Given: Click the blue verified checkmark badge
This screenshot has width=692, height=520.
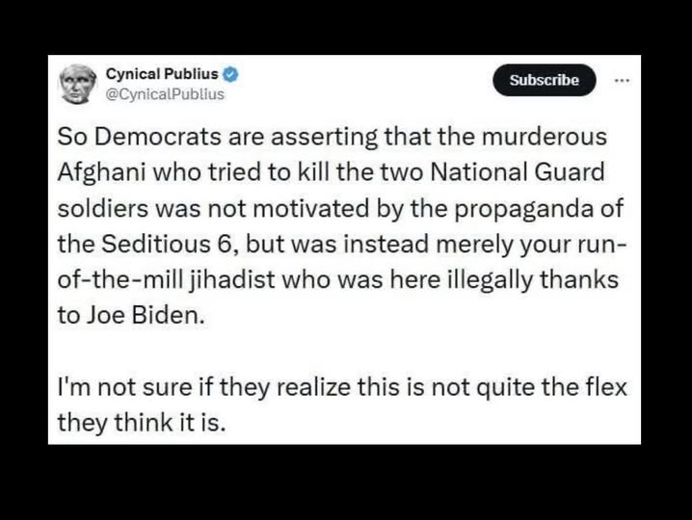Looking at the screenshot, I should pos(231,75).
